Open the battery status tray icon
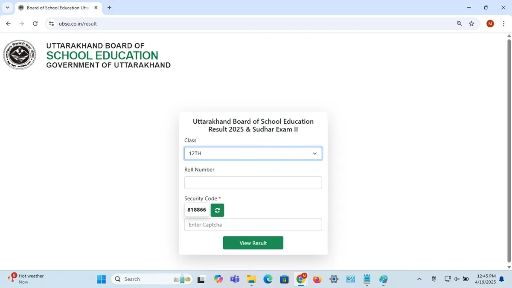512x288 pixels. pyautogui.click(x=465, y=279)
